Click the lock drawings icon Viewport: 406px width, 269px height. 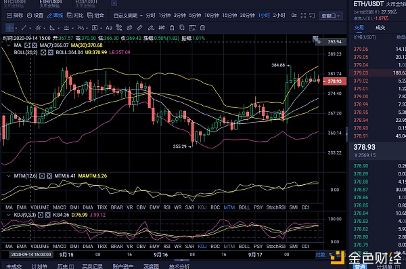tap(172, 28)
